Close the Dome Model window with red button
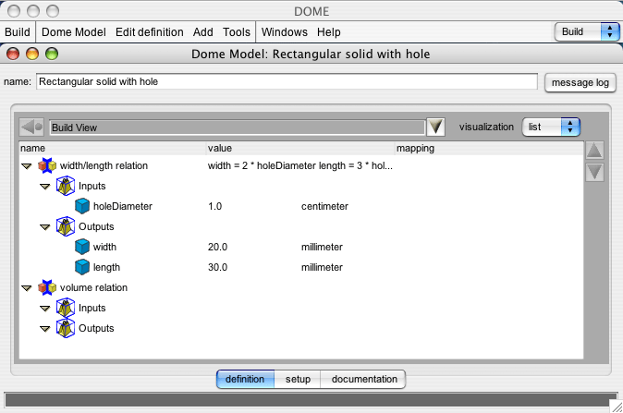623x413 pixels. pyautogui.click(x=13, y=54)
